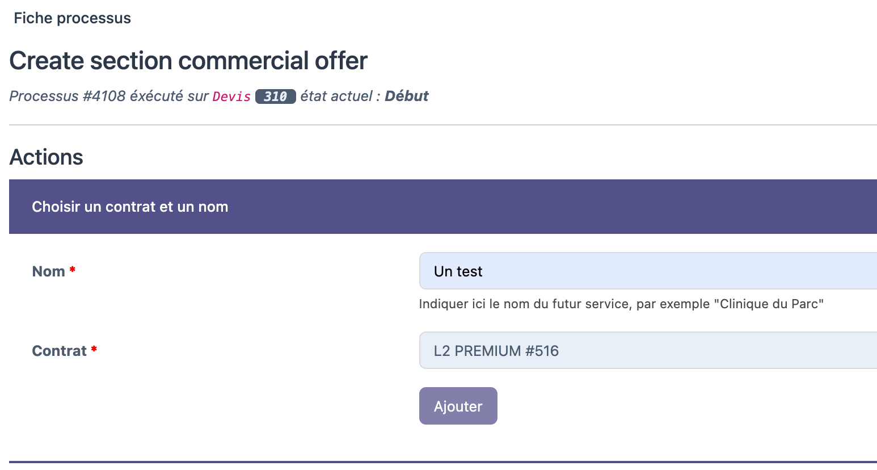Click the horizontal divider above Actions
This screenshot has width=877, height=470.
(442, 125)
